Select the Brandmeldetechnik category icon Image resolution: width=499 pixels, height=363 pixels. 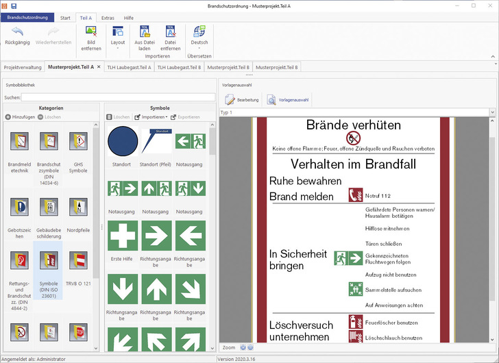pos(19,142)
